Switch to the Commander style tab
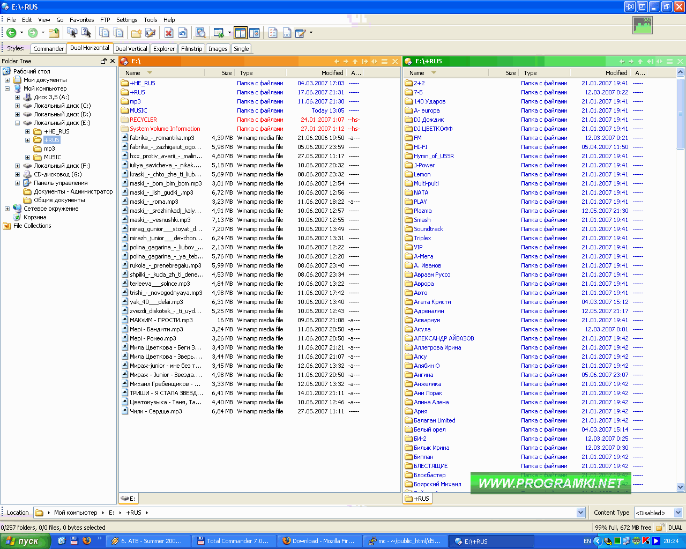 tap(48, 49)
